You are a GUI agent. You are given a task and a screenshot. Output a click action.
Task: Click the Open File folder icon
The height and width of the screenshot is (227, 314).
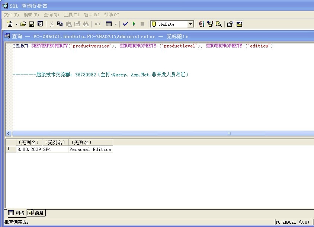pyautogui.click(x=23, y=24)
